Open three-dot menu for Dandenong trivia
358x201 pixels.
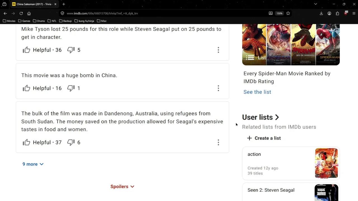click(218, 142)
